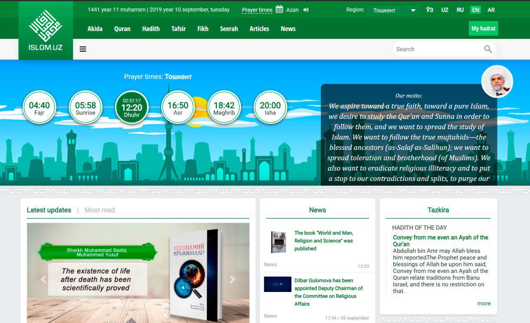530x323 pixels.
Task: Open the prayer times calendar icon
Action: pyautogui.click(x=279, y=10)
